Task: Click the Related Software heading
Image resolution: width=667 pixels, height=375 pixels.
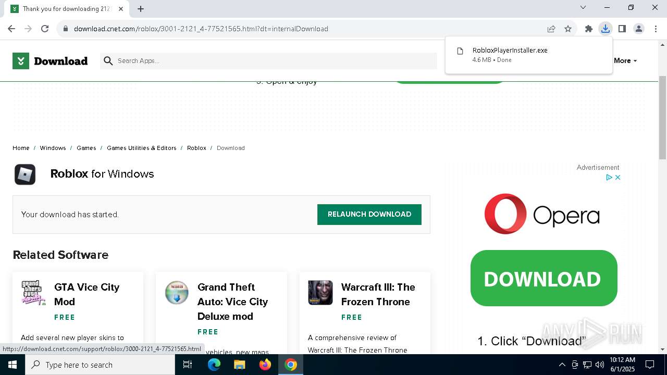Action: [x=60, y=255]
